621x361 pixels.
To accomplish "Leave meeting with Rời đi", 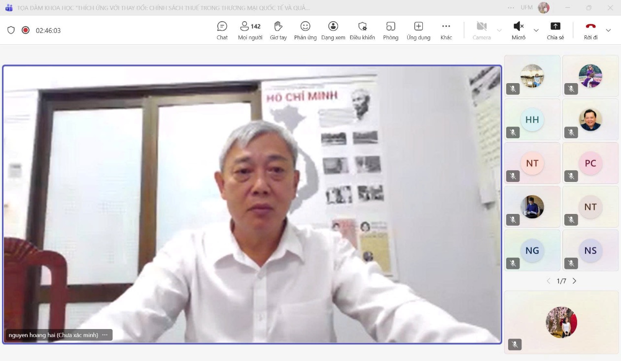I will [590, 30].
